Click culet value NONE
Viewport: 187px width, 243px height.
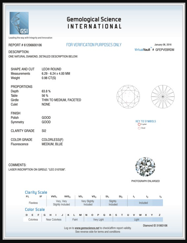tap(46, 105)
